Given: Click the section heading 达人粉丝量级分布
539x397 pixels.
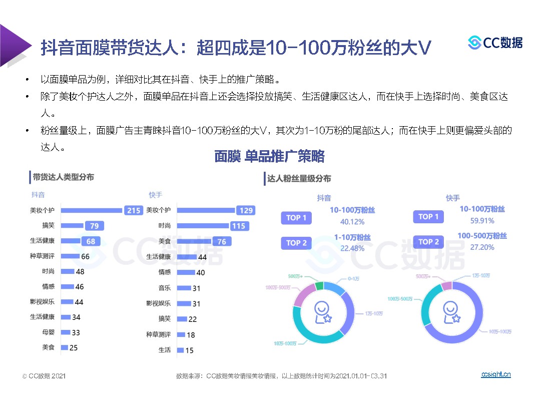Looking at the screenshot, I should [x=299, y=179].
